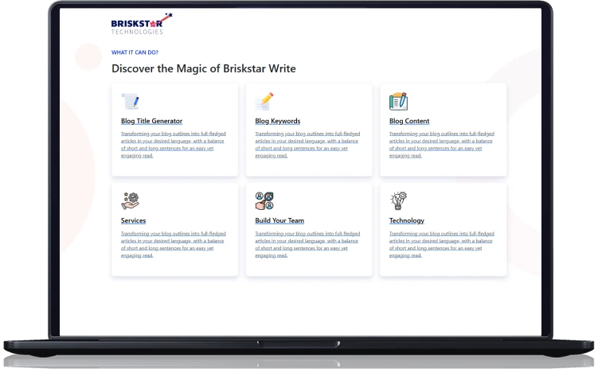
Task: Select the description text under Blog Content
Action: (441, 145)
